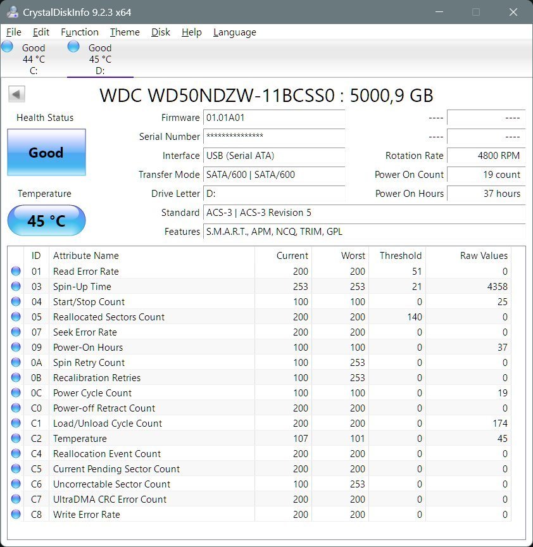Click the status orb for Read Error Rate
This screenshot has width=533, height=547.
[16, 272]
